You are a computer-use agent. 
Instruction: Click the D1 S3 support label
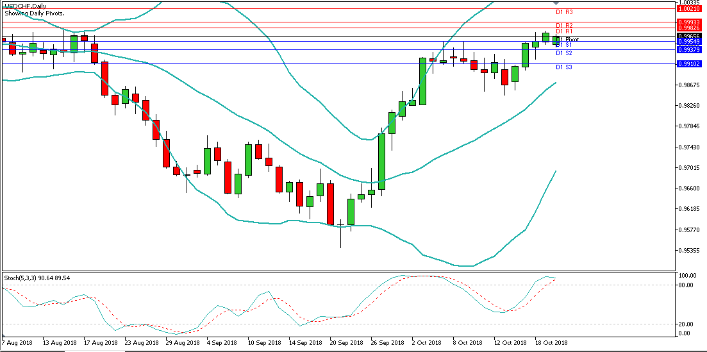click(563, 67)
